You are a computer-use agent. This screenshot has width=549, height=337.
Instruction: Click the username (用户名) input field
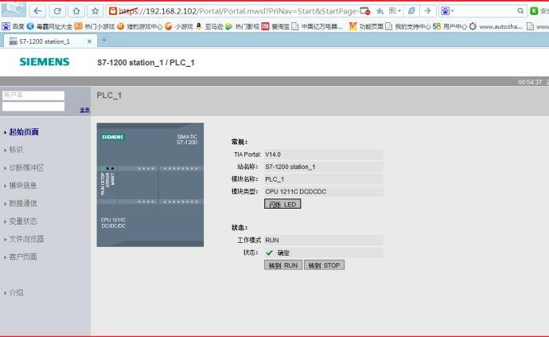click(x=33, y=95)
